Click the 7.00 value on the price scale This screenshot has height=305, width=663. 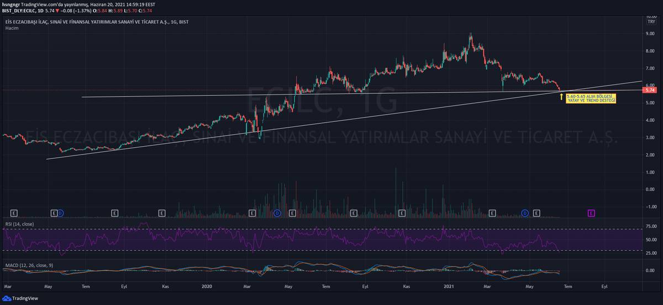point(651,68)
